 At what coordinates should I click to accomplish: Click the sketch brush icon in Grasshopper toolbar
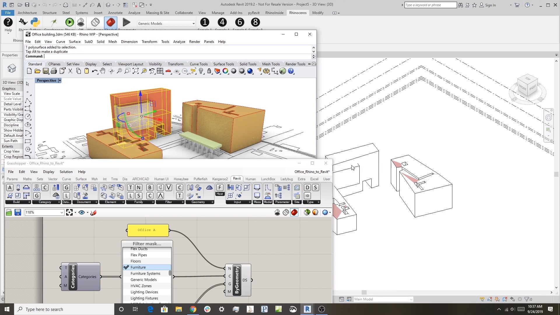(x=94, y=213)
